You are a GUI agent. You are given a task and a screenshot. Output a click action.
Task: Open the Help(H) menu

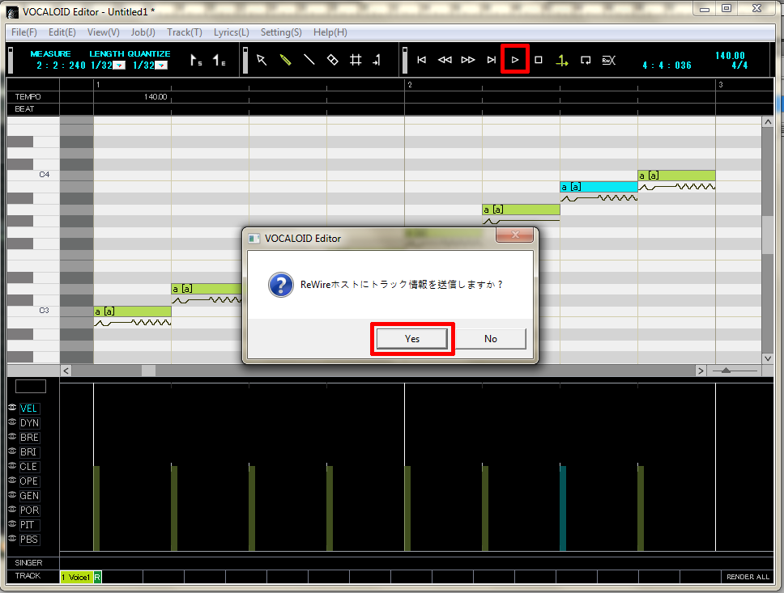point(330,32)
